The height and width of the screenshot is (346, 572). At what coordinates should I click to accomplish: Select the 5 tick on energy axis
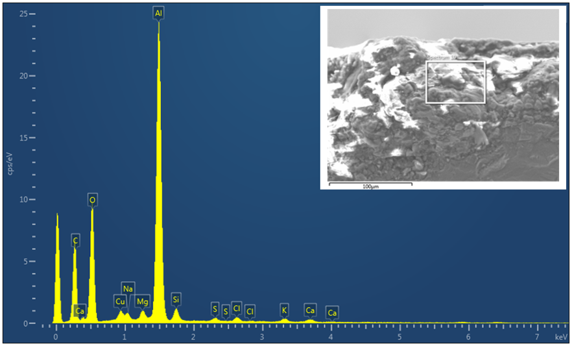point(399,338)
